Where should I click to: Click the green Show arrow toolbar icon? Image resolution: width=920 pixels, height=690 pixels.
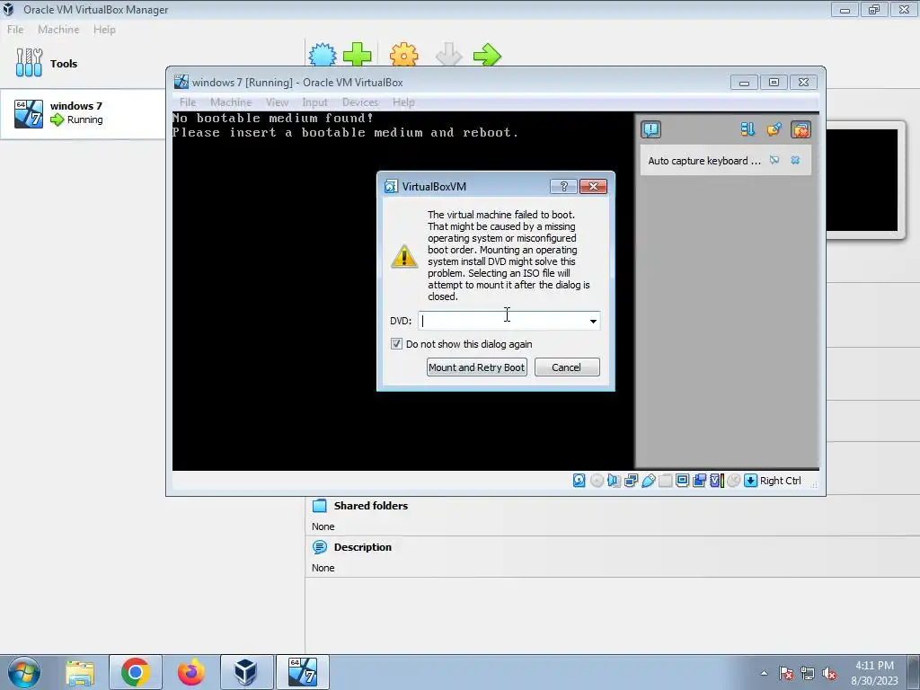coord(487,55)
